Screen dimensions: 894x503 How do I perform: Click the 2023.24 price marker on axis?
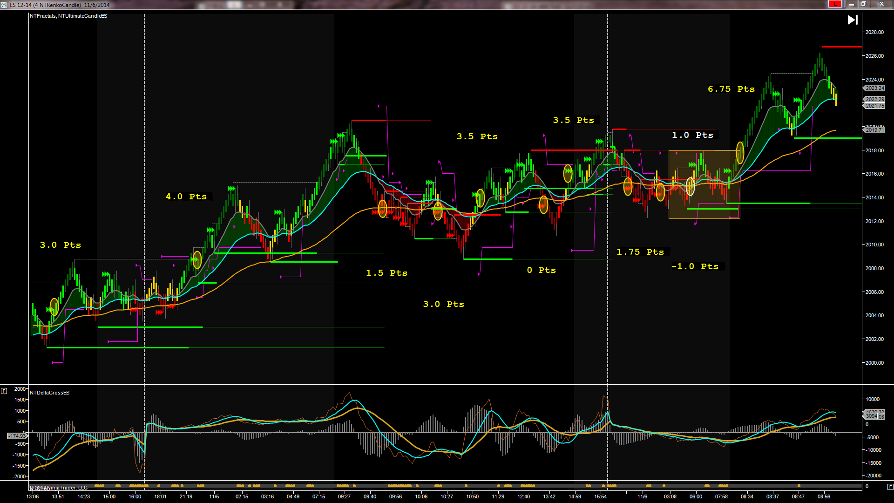click(x=874, y=88)
